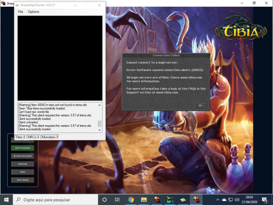The width and height of the screenshot is (273, 205).
Task: Click the 'Monsters: 0' status label
Action: [50, 137]
